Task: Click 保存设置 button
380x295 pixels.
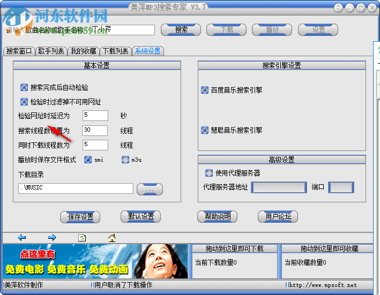Action: 80,217
